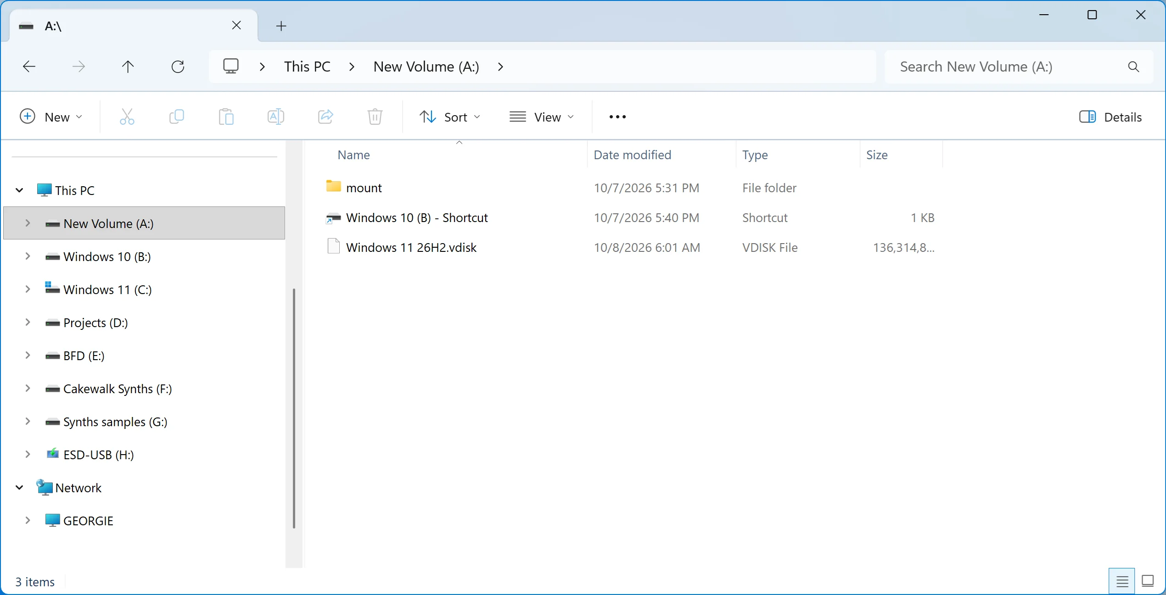1166x595 pixels.
Task: Expand ESD-USB (H:) tree node
Action: pos(28,454)
